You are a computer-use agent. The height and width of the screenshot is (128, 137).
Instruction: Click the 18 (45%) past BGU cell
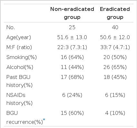click(x=115, y=77)
